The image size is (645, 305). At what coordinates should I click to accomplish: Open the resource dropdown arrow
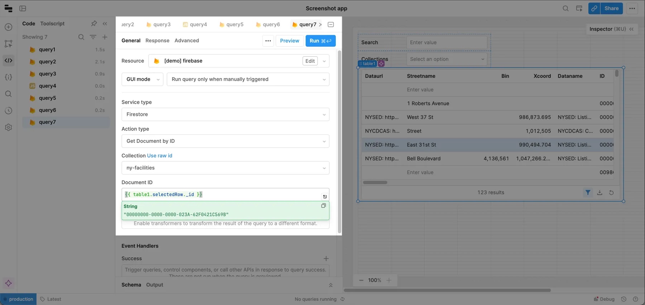[324, 61]
